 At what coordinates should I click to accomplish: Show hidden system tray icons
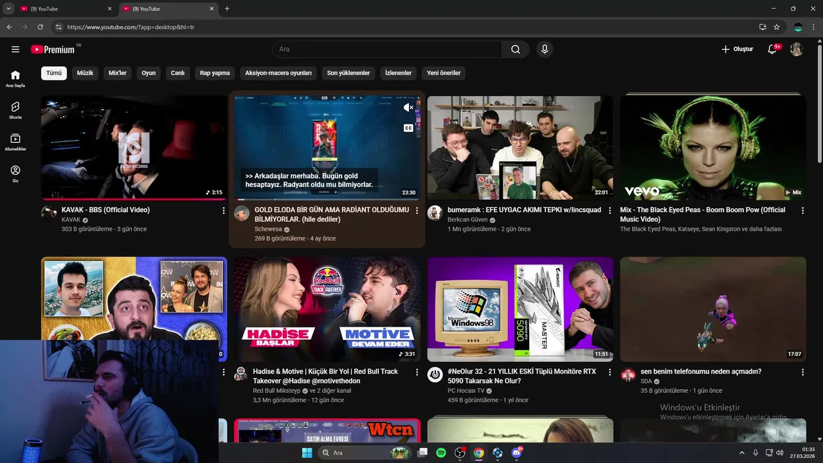(741, 453)
